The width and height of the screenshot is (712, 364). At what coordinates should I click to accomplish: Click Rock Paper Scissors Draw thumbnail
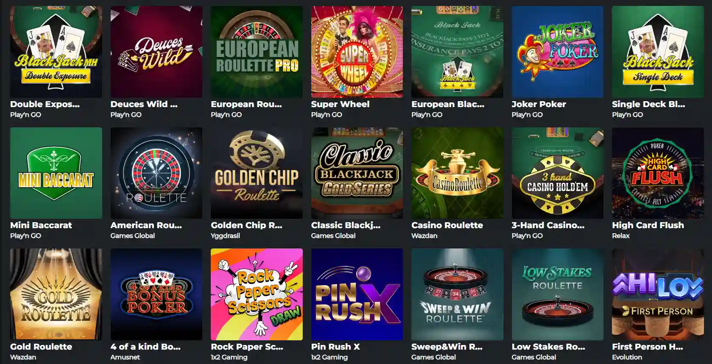pos(257,294)
